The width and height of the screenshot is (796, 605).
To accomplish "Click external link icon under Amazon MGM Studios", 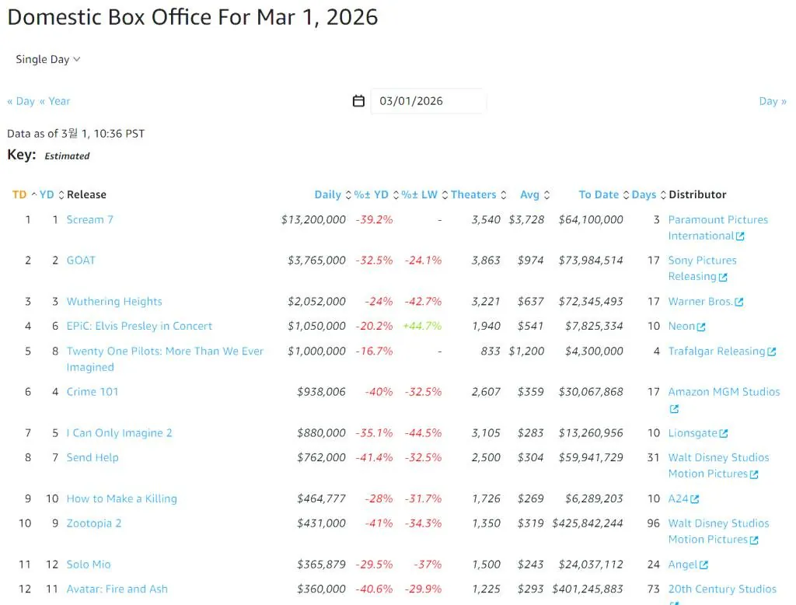I will (x=674, y=409).
